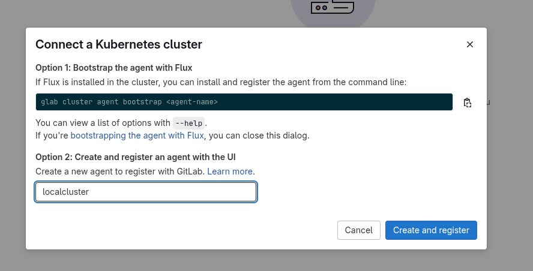Click the you can close this dialog text
This screenshot has width=533, height=271.
(x=259, y=135)
